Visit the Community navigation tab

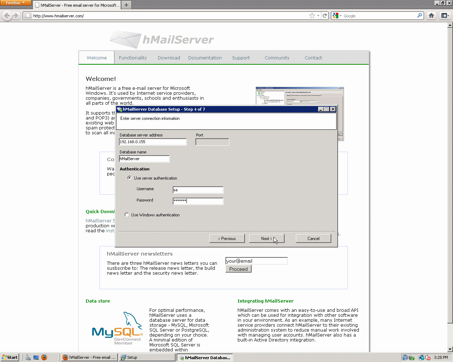click(x=277, y=58)
